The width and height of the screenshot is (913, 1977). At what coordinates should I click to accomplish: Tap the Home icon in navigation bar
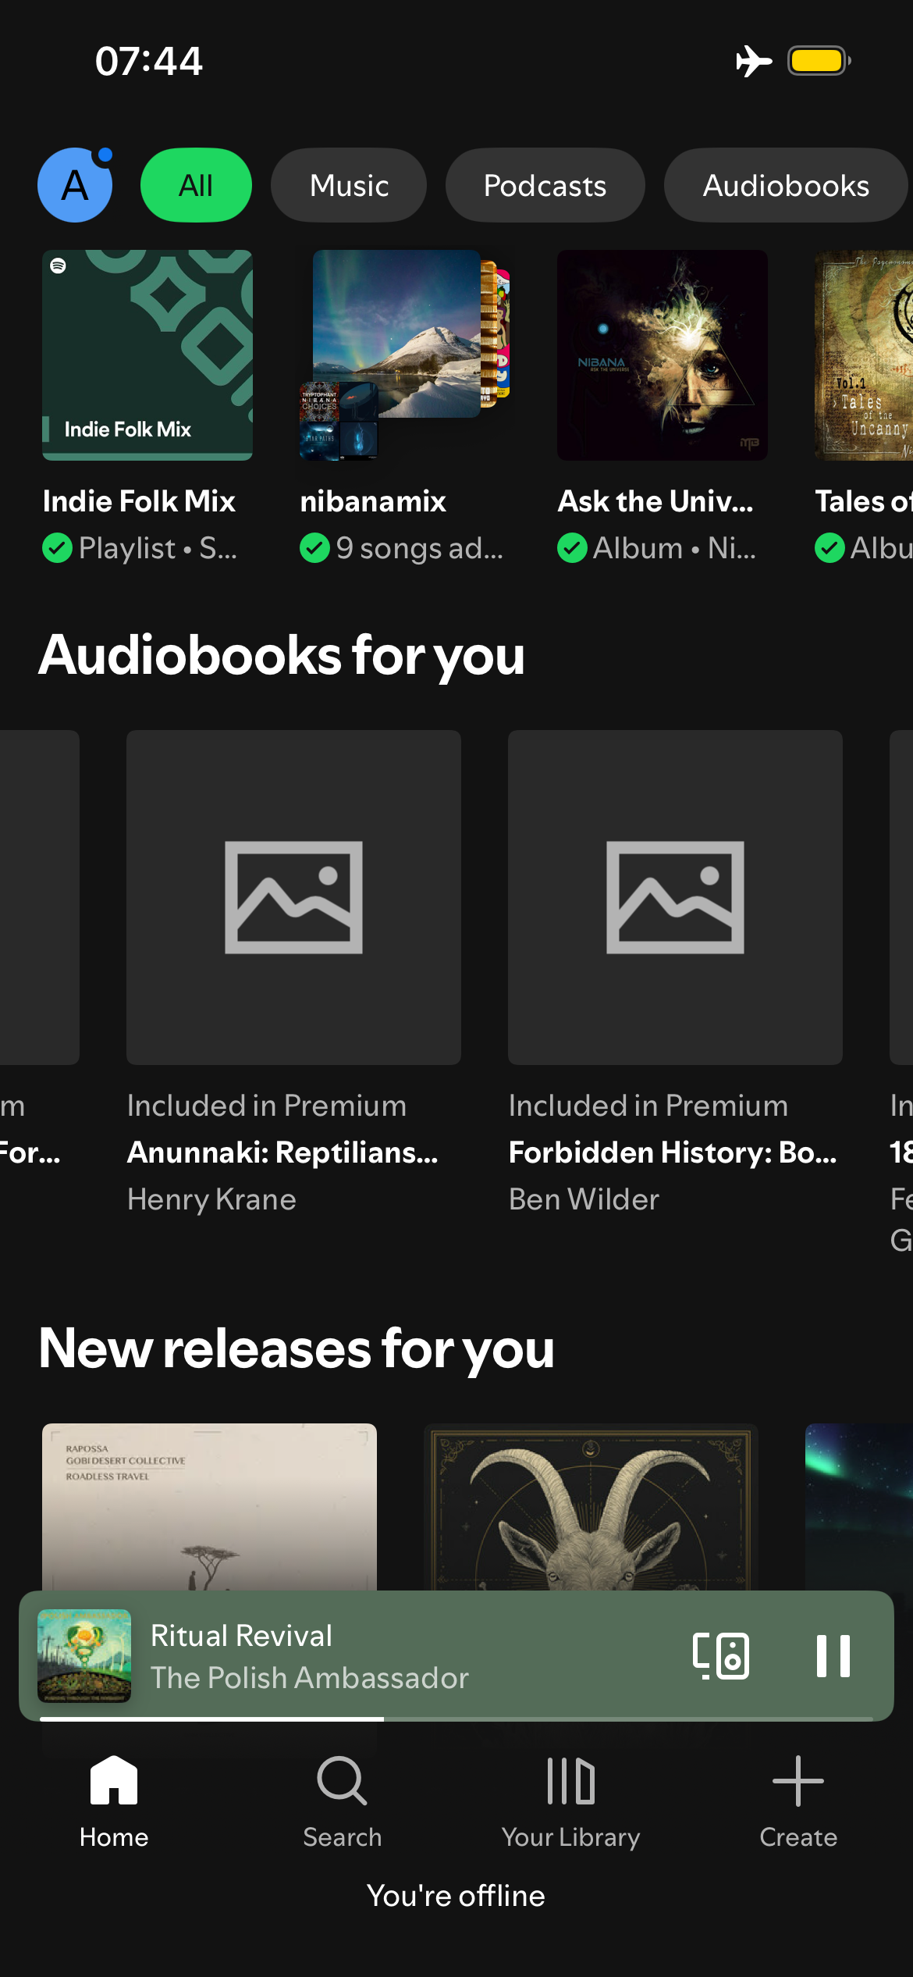tap(114, 1781)
